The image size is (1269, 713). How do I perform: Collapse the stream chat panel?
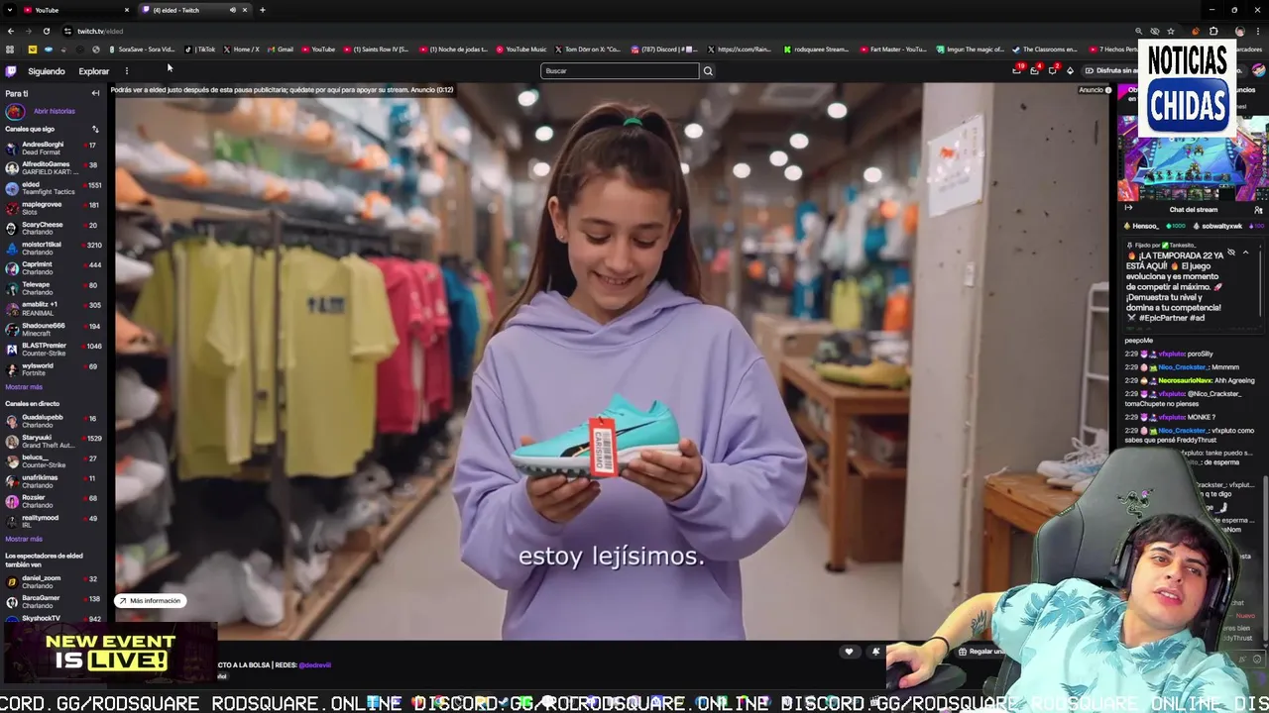coord(1128,209)
